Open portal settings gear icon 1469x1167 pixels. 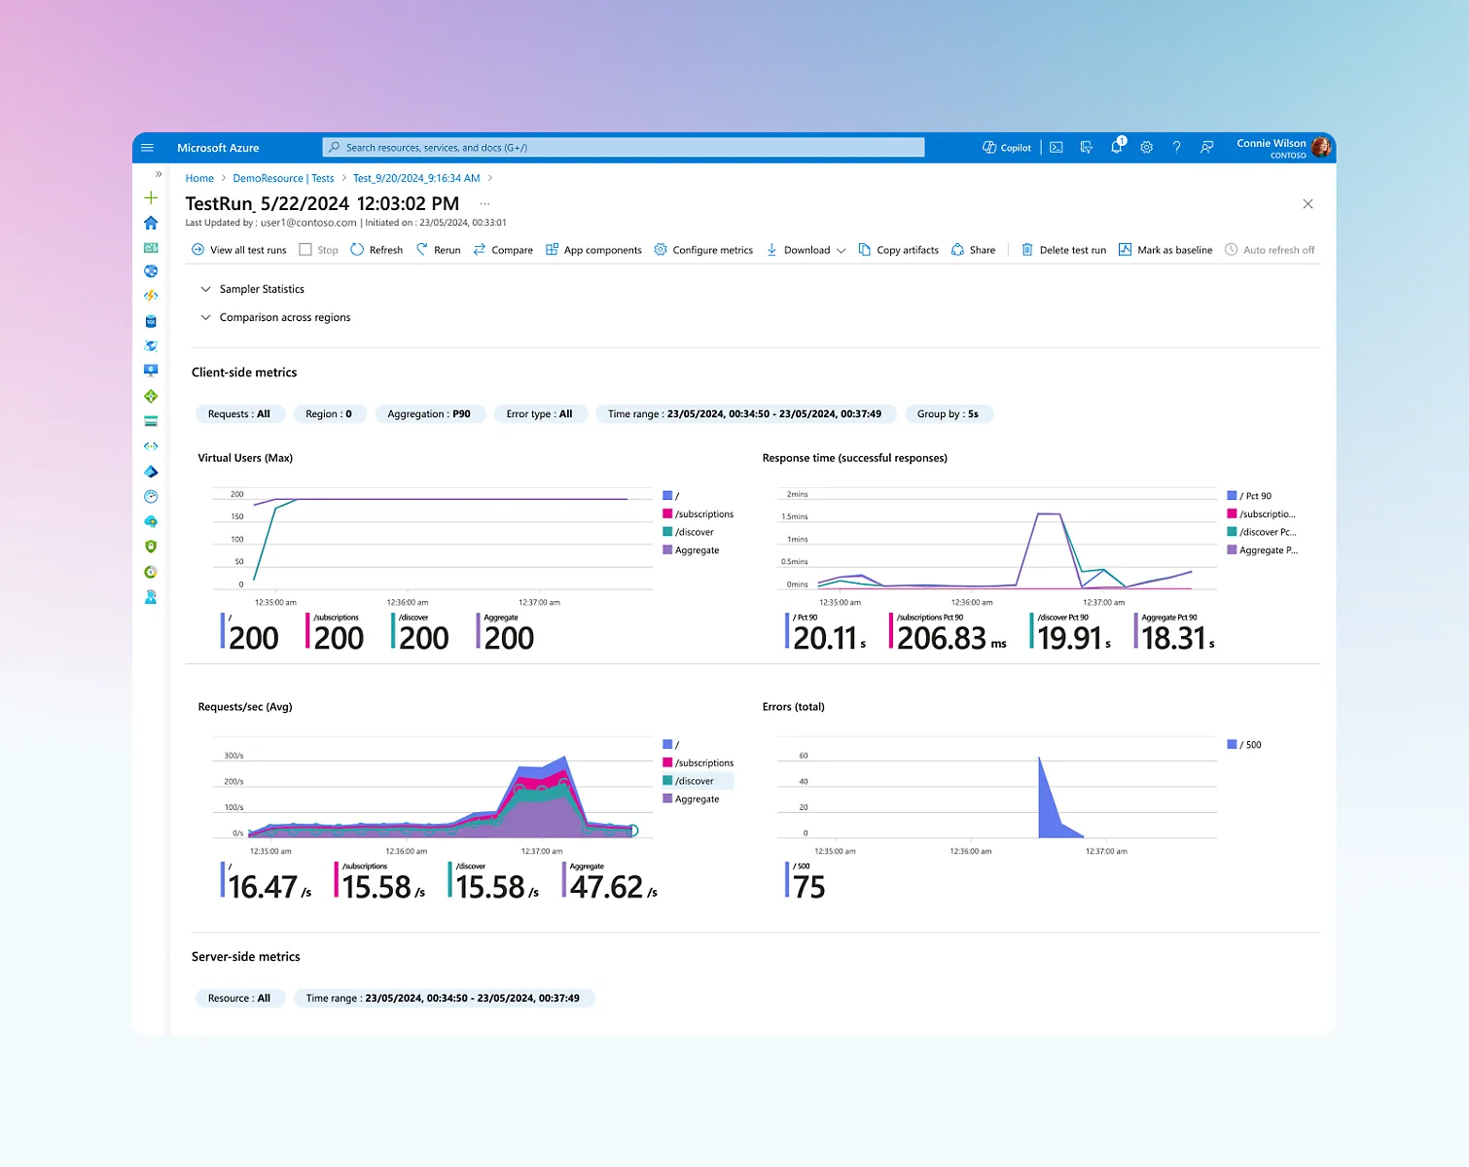pyautogui.click(x=1146, y=148)
